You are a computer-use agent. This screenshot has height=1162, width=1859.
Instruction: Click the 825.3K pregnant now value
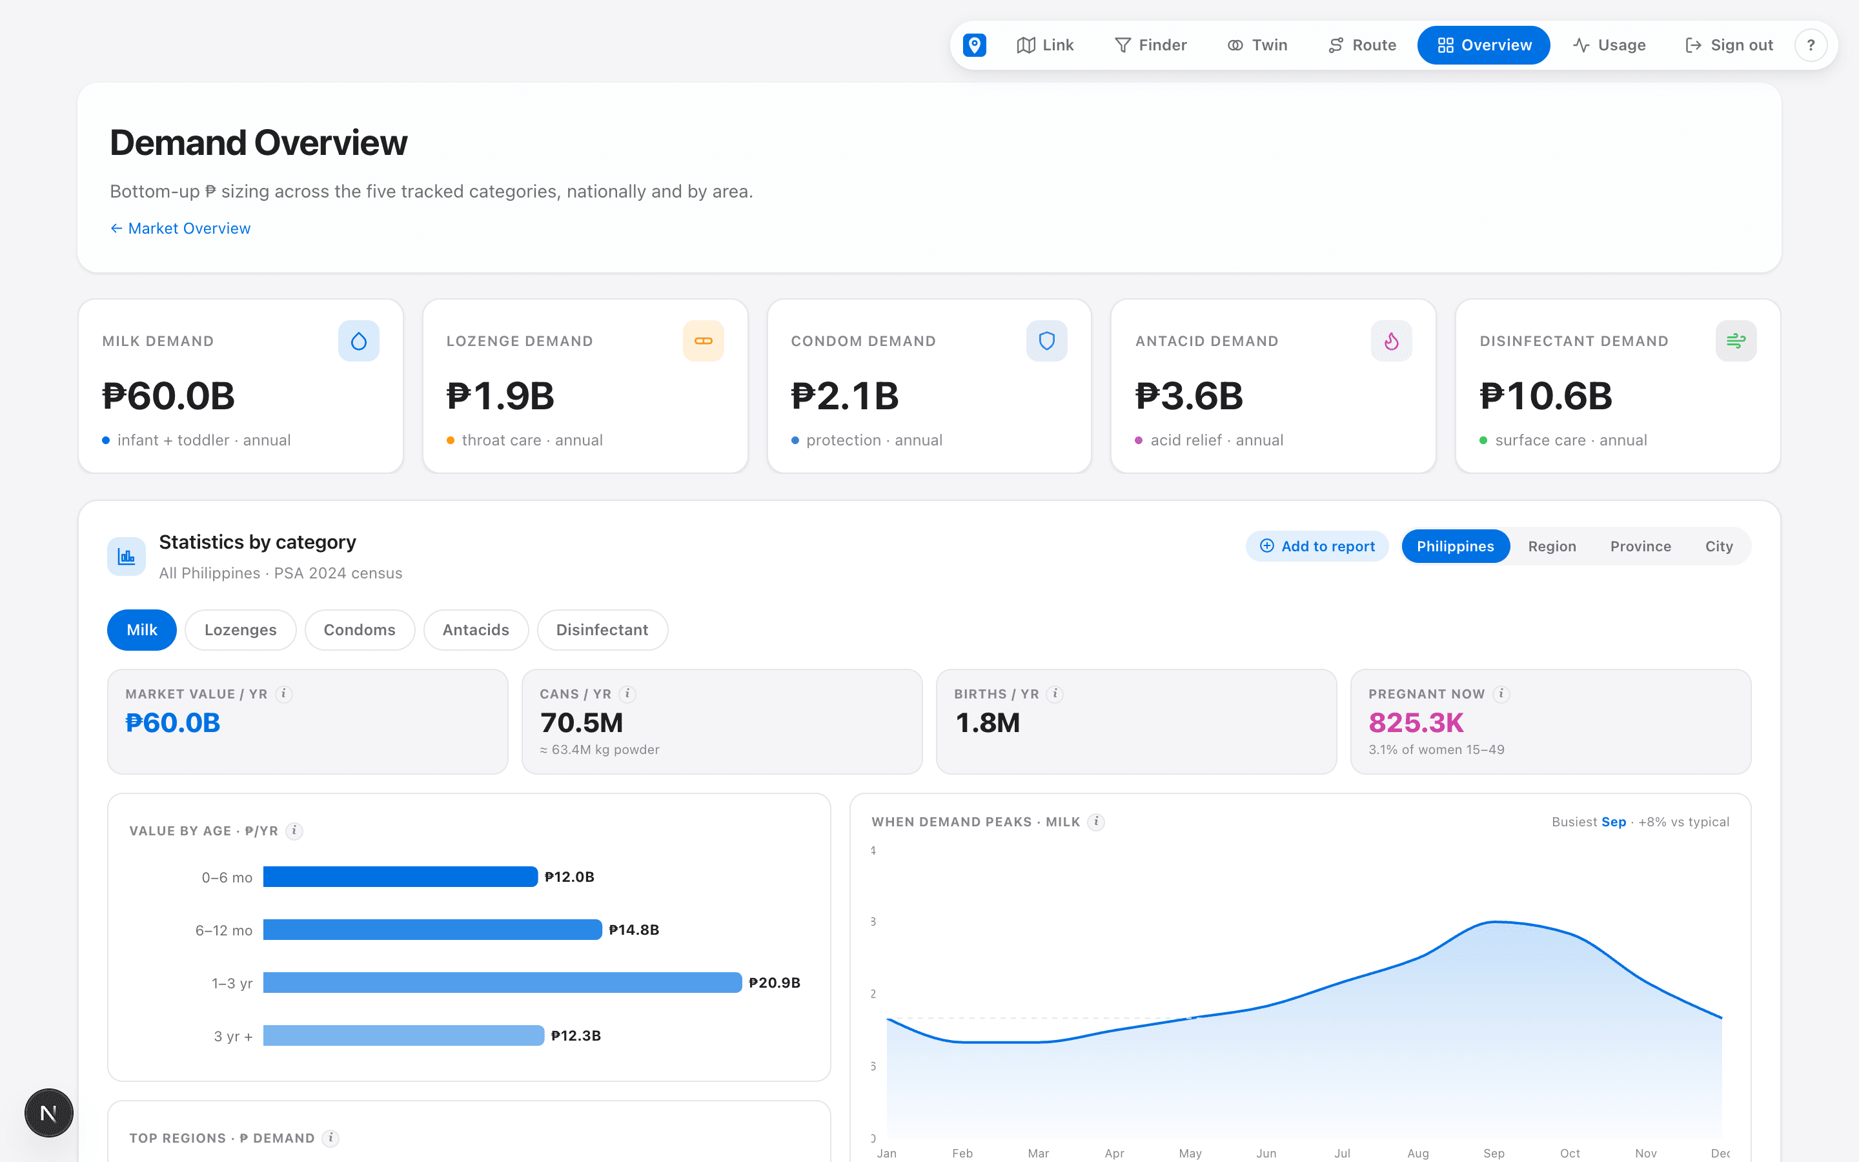click(x=1416, y=723)
